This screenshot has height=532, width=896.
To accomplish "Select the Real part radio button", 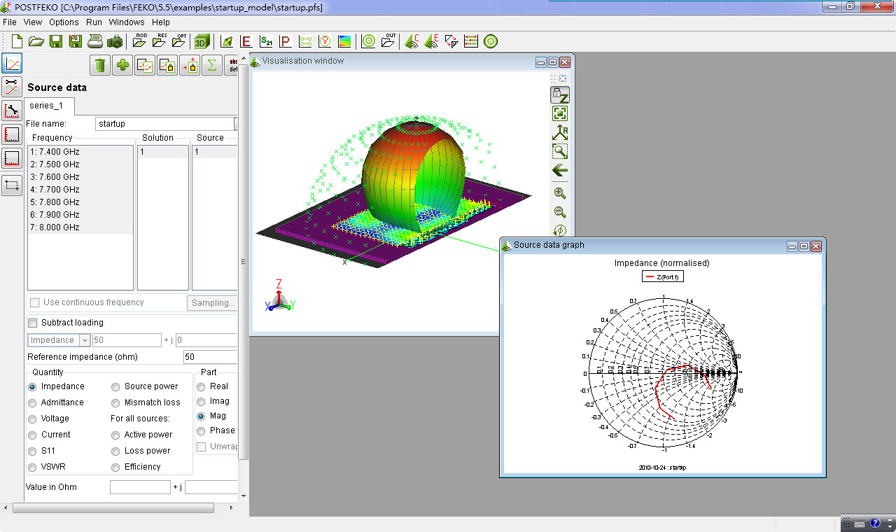I will coord(201,386).
